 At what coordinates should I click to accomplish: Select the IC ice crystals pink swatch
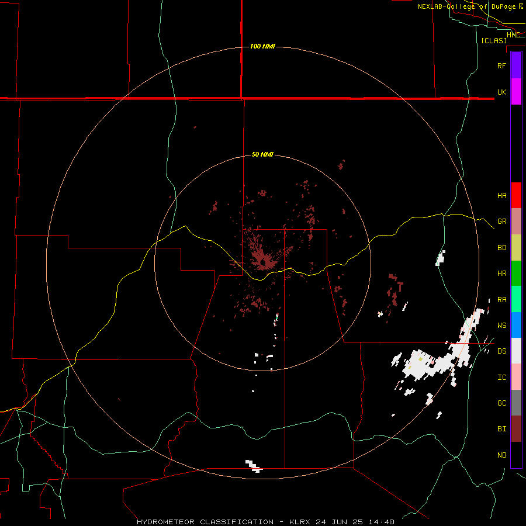[516, 377]
